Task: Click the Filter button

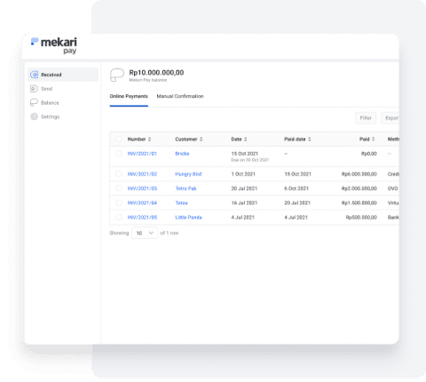Action: click(x=366, y=118)
